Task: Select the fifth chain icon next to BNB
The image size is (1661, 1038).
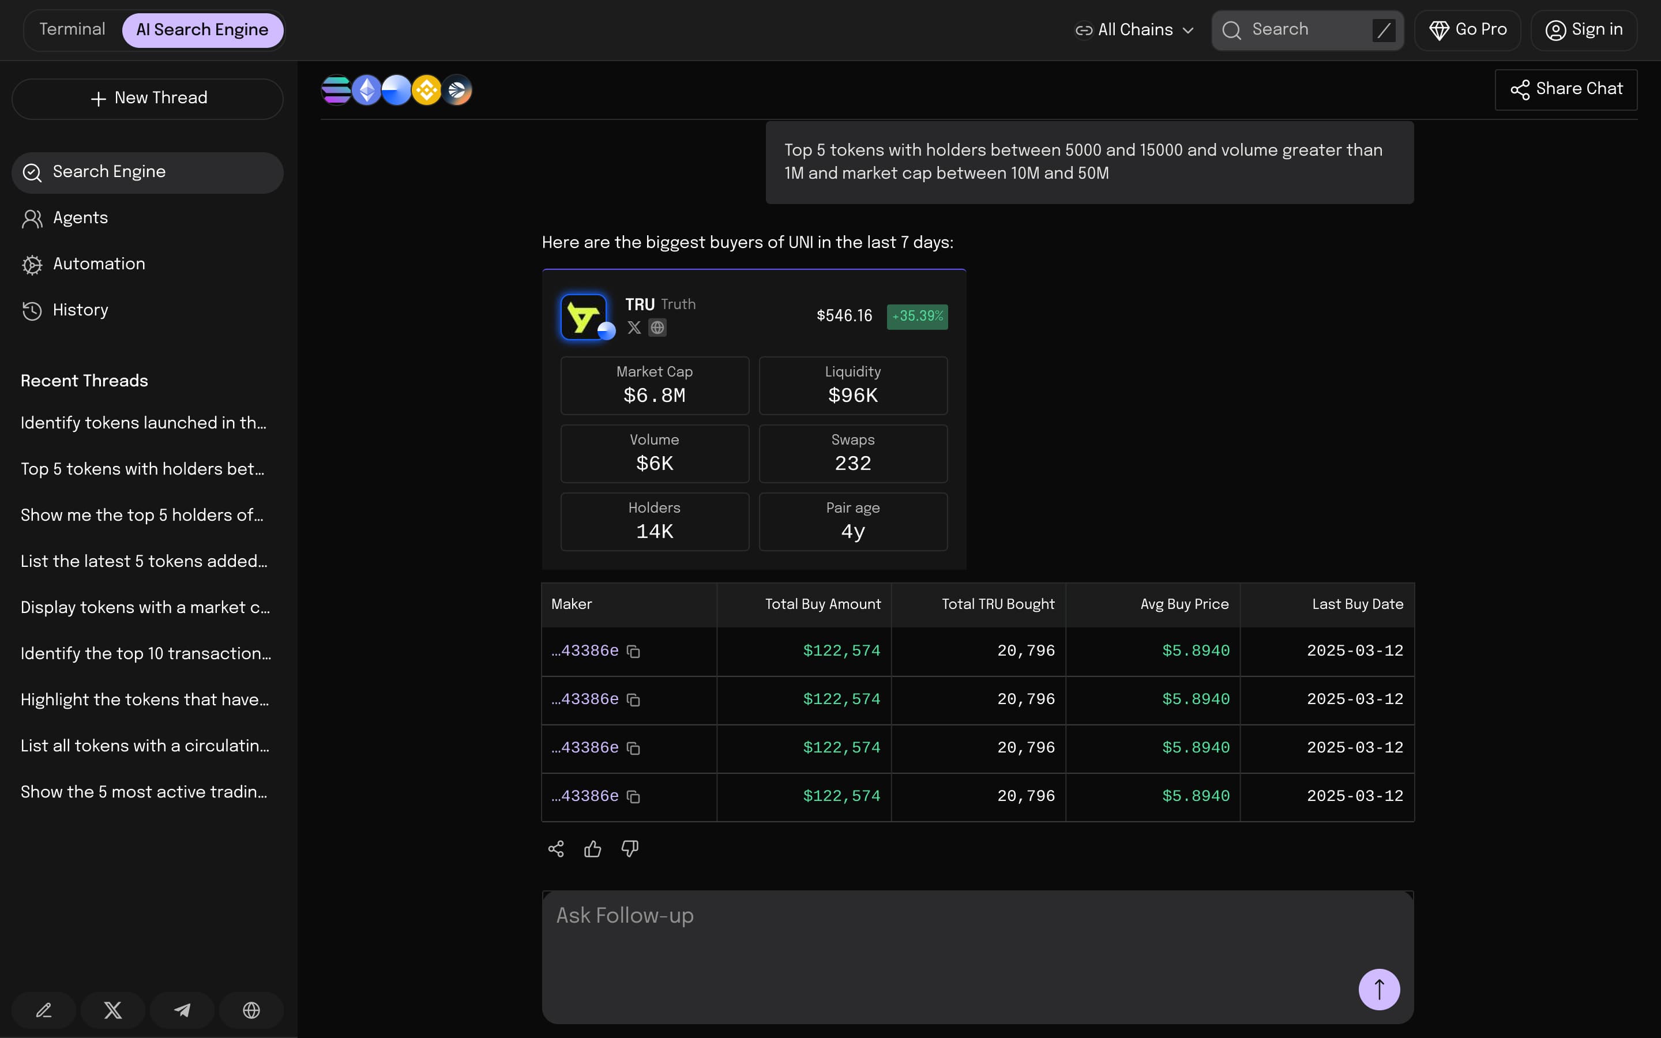Action: coord(456,90)
